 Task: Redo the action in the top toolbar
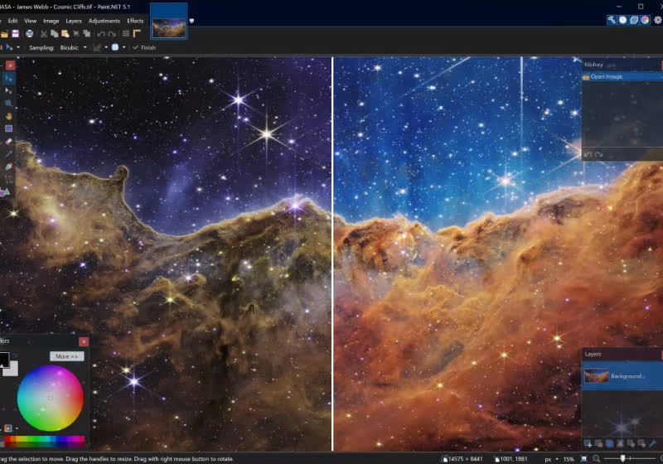click(x=112, y=34)
